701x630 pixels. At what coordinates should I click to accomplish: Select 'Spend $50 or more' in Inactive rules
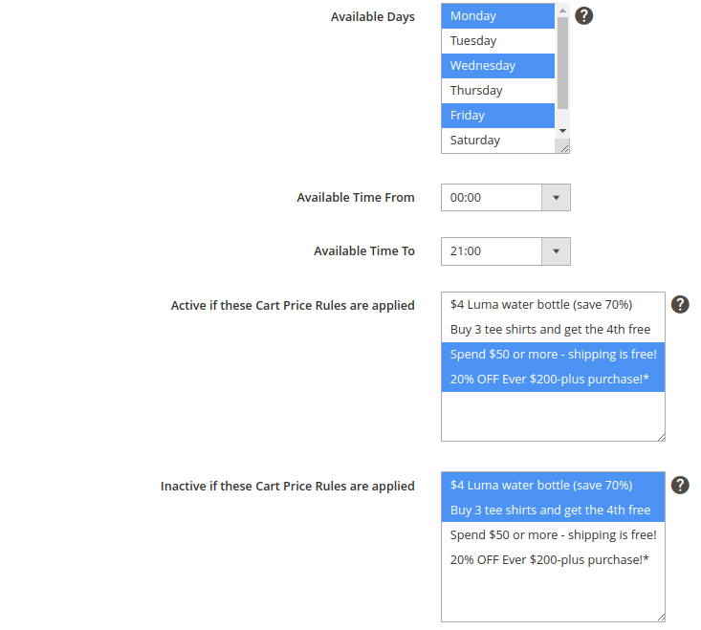[553, 535]
